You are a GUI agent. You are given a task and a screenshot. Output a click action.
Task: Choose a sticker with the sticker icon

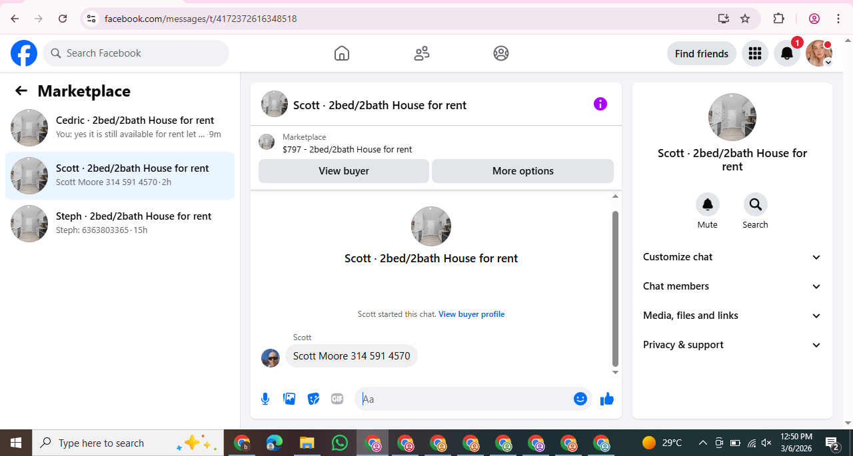[313, 399]
